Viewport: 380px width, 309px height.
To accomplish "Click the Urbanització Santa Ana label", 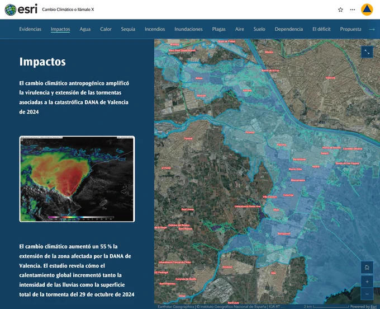I will click(248, 207).
